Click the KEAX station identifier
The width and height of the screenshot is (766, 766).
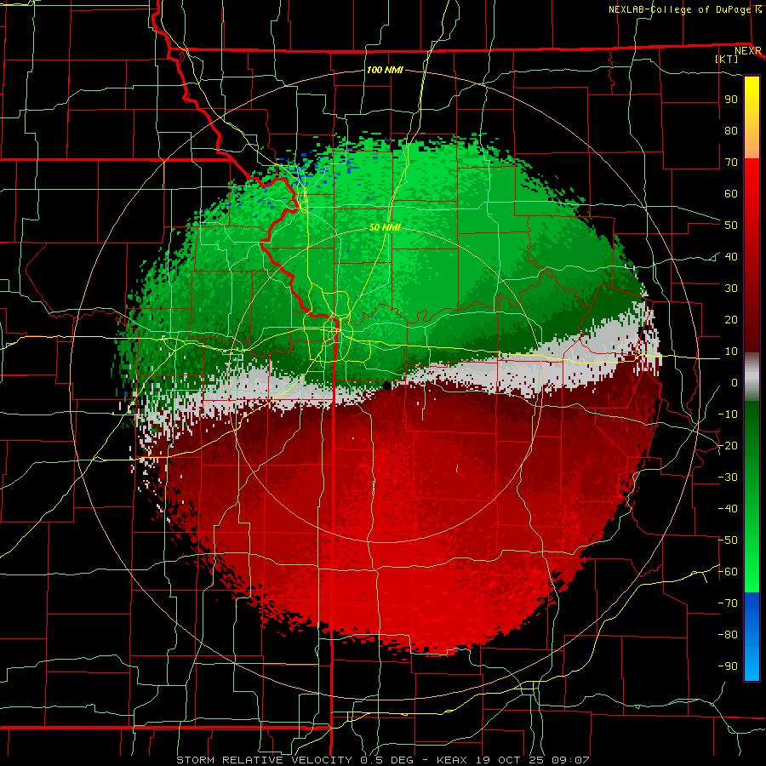(x=452, y=760)
